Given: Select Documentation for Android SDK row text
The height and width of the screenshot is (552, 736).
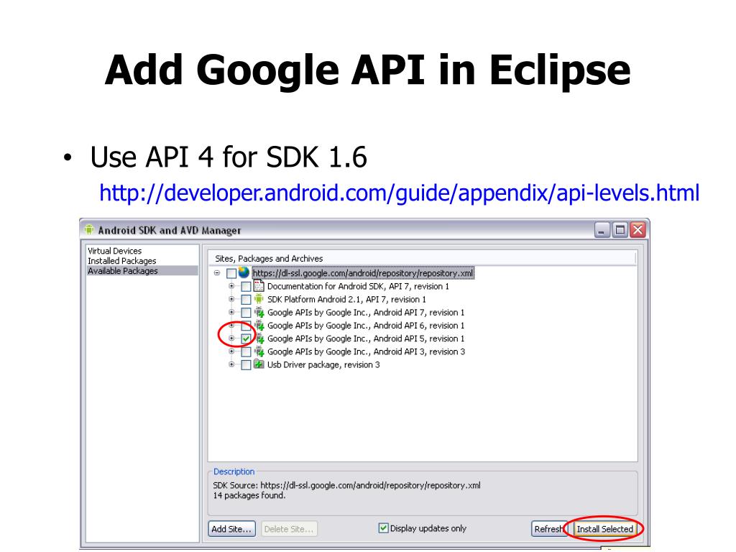Looking at the screenshot, I should pyautogui.click(x=358, y=286).
